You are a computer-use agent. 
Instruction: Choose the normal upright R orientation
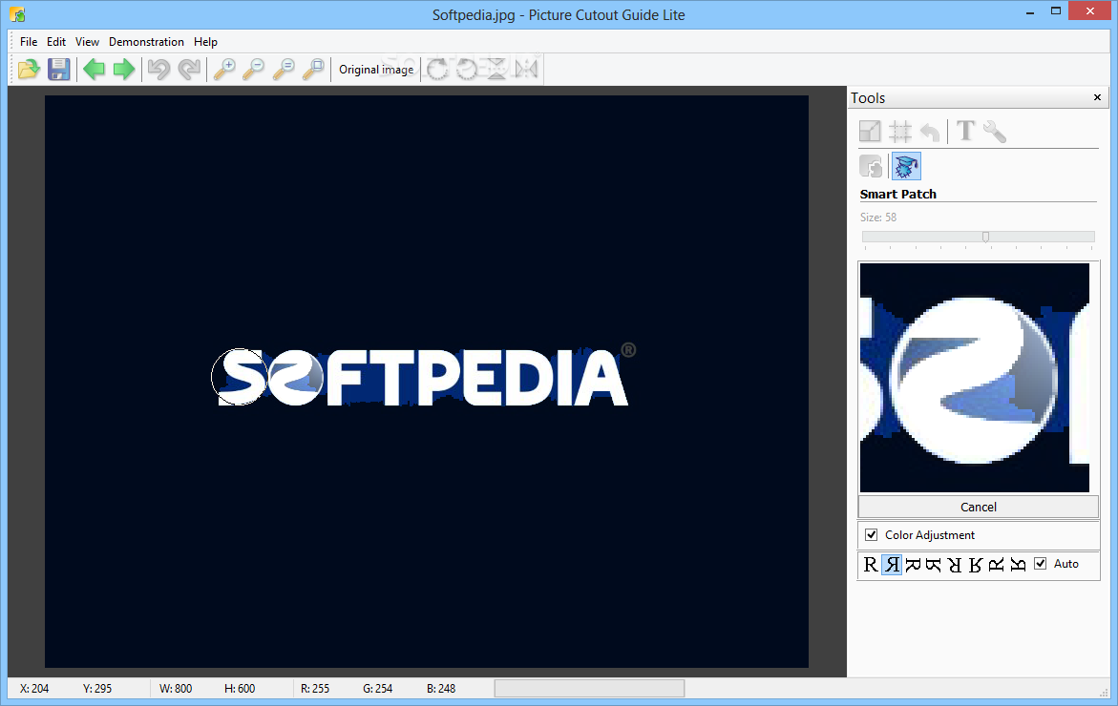[x=871, y=564]
